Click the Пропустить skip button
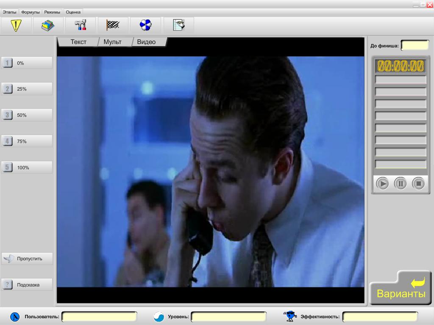This screenshot has width=434, height=325. coord(27,259)
